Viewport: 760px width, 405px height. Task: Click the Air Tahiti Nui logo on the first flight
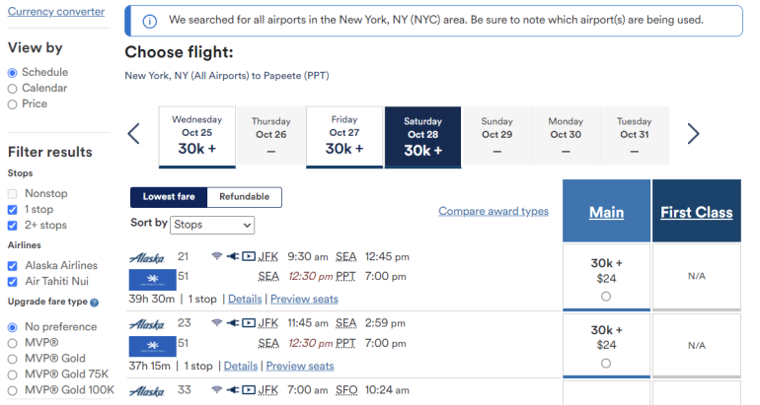coord(152,279)
